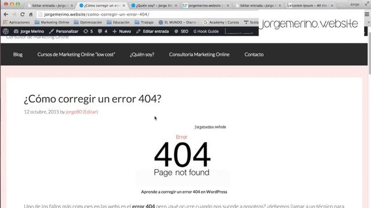Click the browser forward arrow
This screenshot has width=371, height=208.
click(14, 14)
